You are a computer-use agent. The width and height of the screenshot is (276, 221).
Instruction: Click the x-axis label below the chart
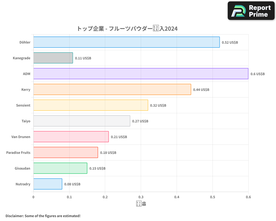coord(141,203)
